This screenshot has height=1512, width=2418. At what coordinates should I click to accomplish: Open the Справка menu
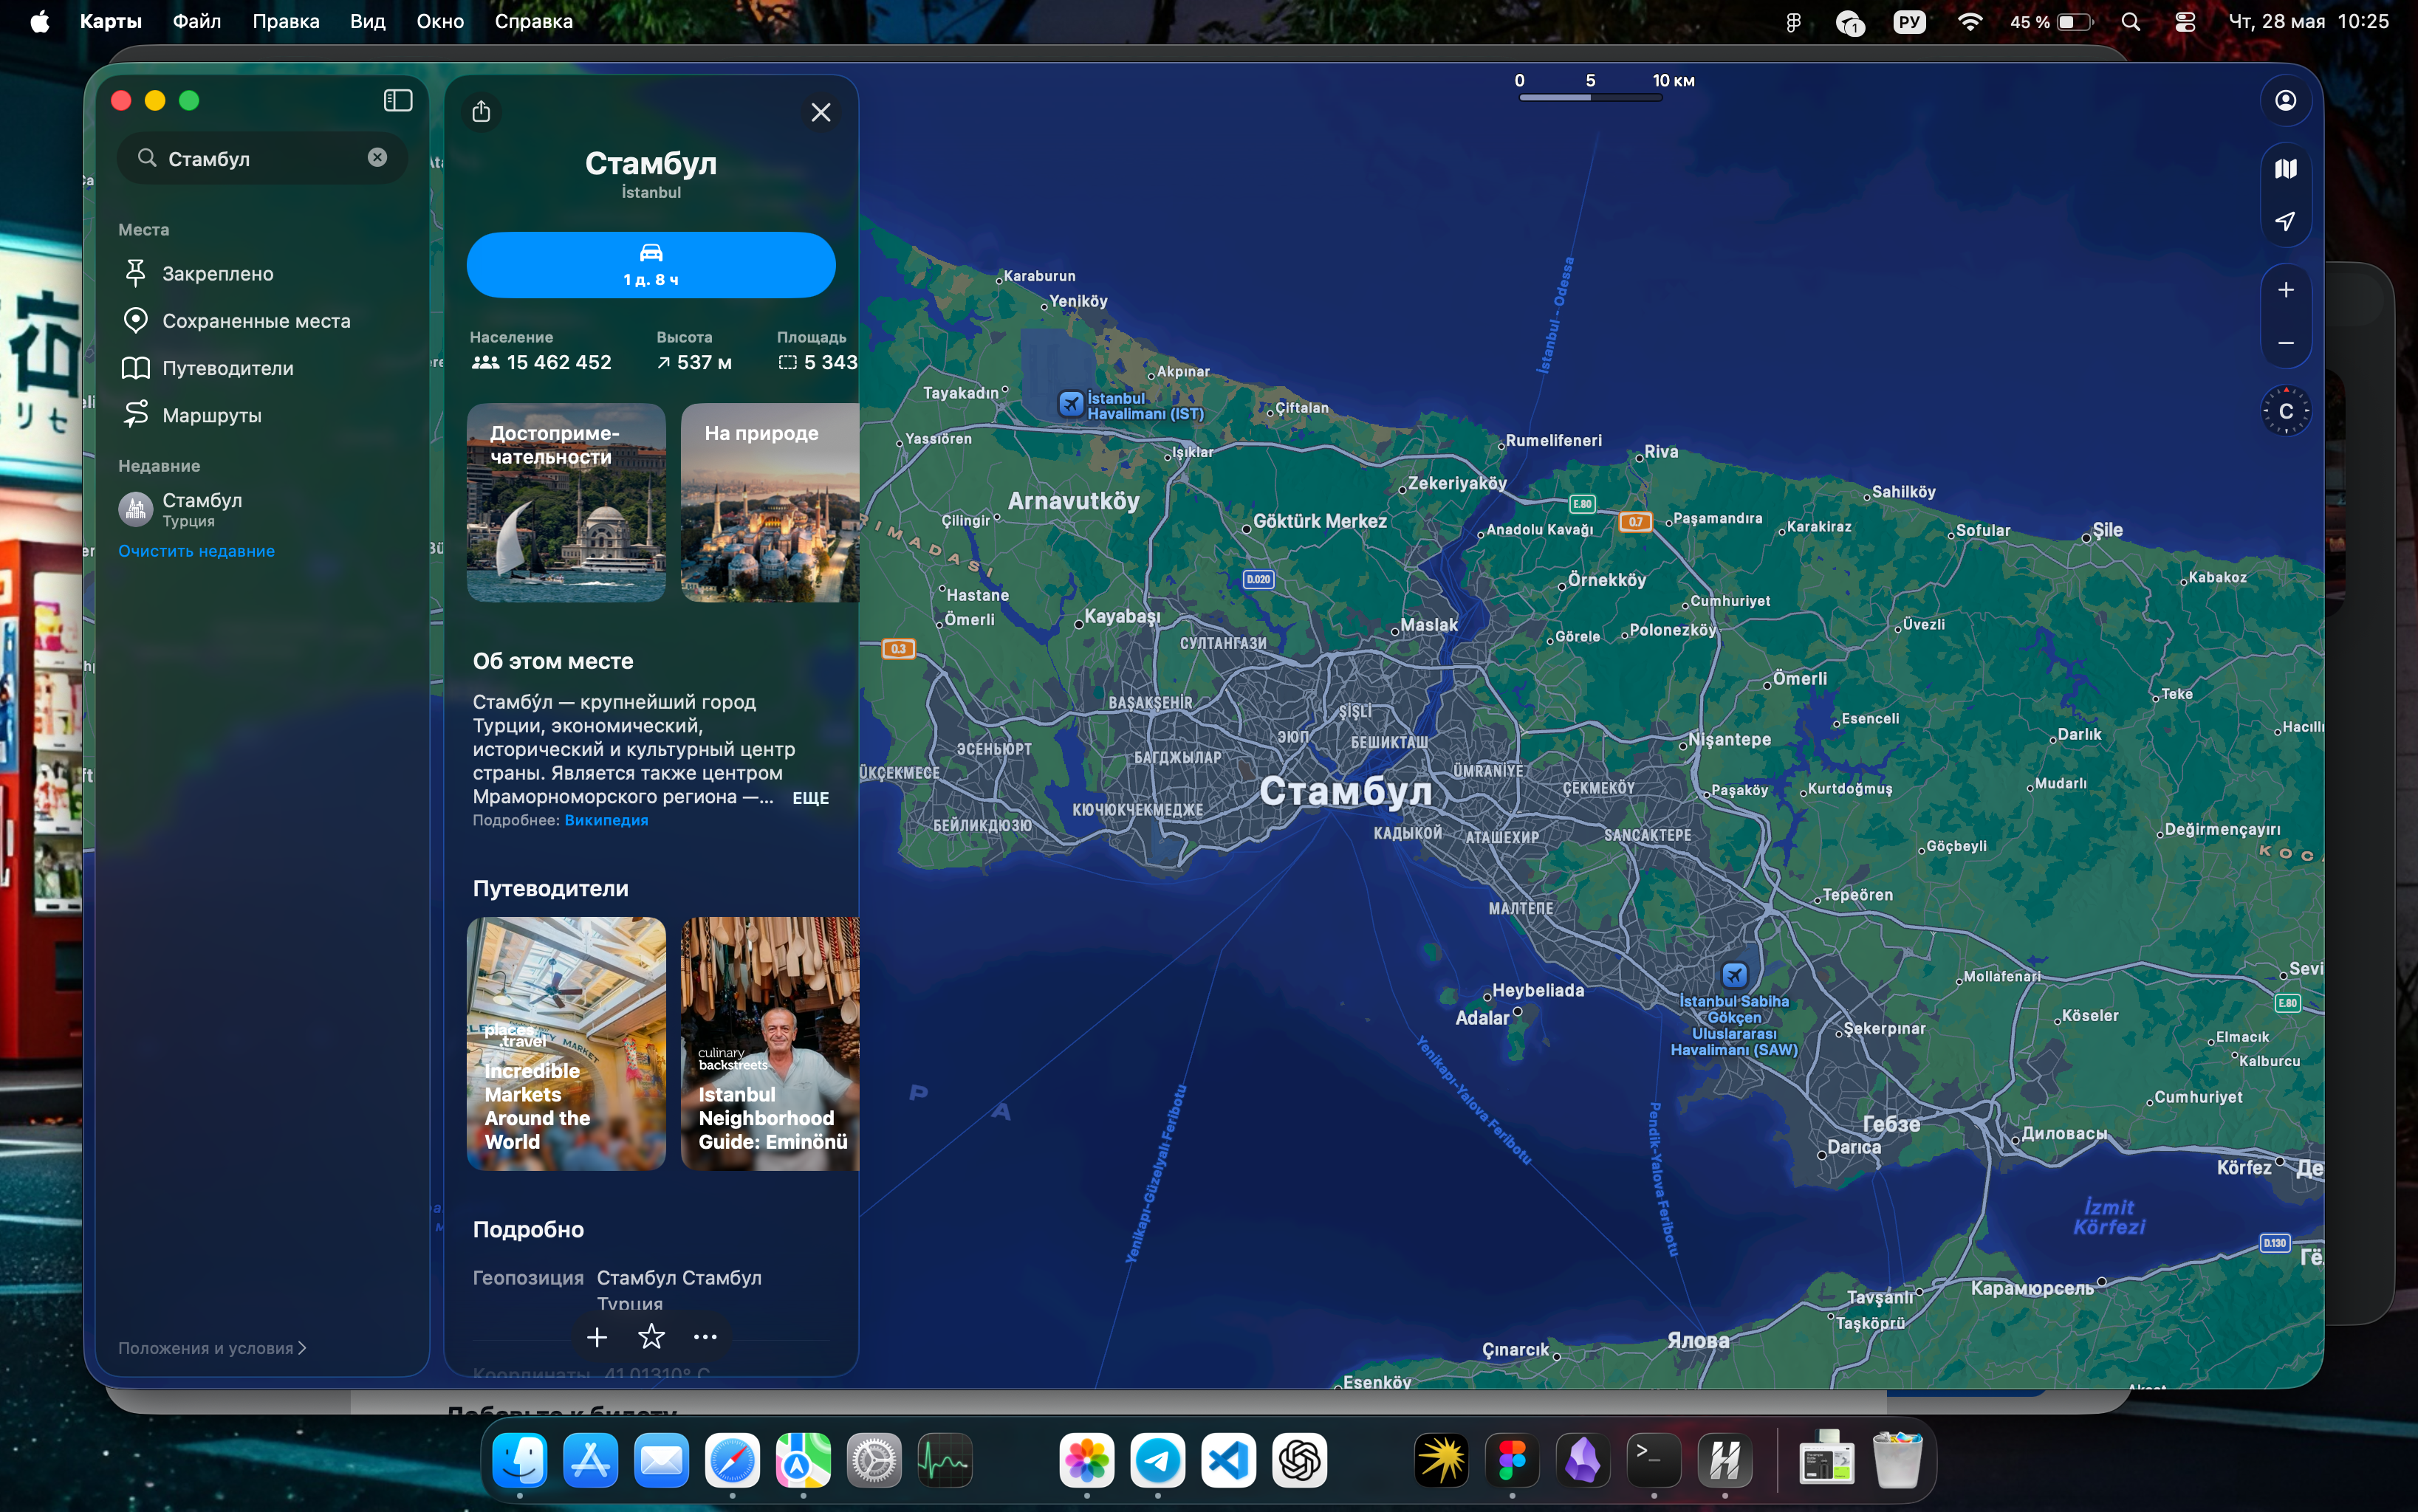(x=533, y=21)
